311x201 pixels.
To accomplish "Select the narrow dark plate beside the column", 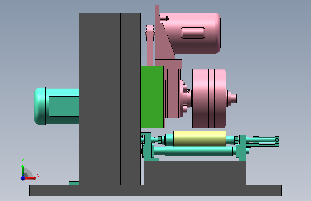I will (130, 98).
